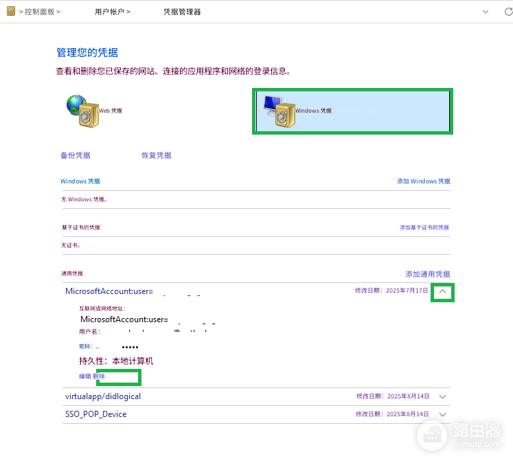Click 持久性: 本地计算机 text
This screenshot has width=513, height=463.
click(x=116, y=361)
